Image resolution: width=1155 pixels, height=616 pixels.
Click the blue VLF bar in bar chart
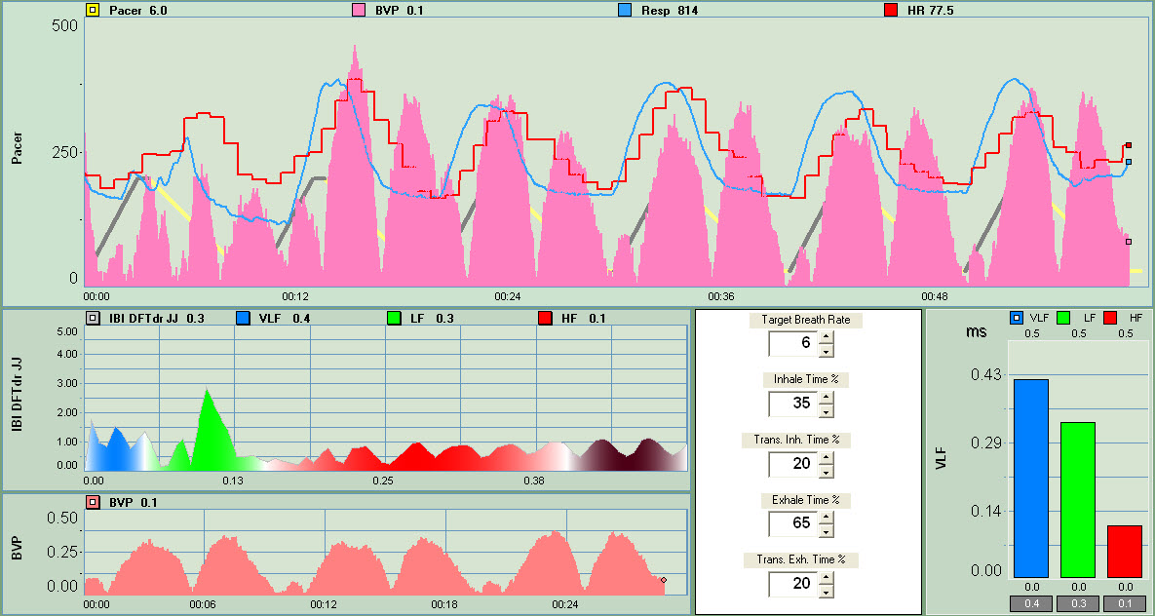pos(1030,478)
